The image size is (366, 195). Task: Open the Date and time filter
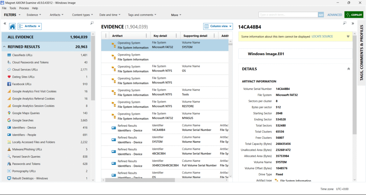coord(110,15)
